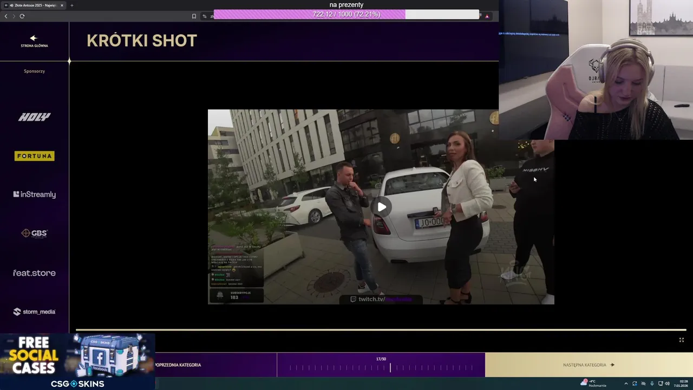The height and width of the screenshot is (390, 693).
Task: Open the weather widget showing -4°C
Action: (593, 383)
